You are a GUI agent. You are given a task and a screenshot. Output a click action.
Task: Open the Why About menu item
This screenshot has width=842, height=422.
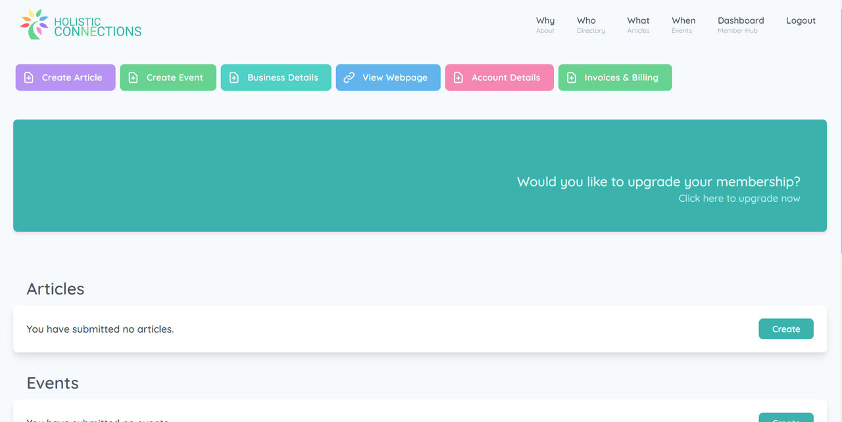(545, 25)
